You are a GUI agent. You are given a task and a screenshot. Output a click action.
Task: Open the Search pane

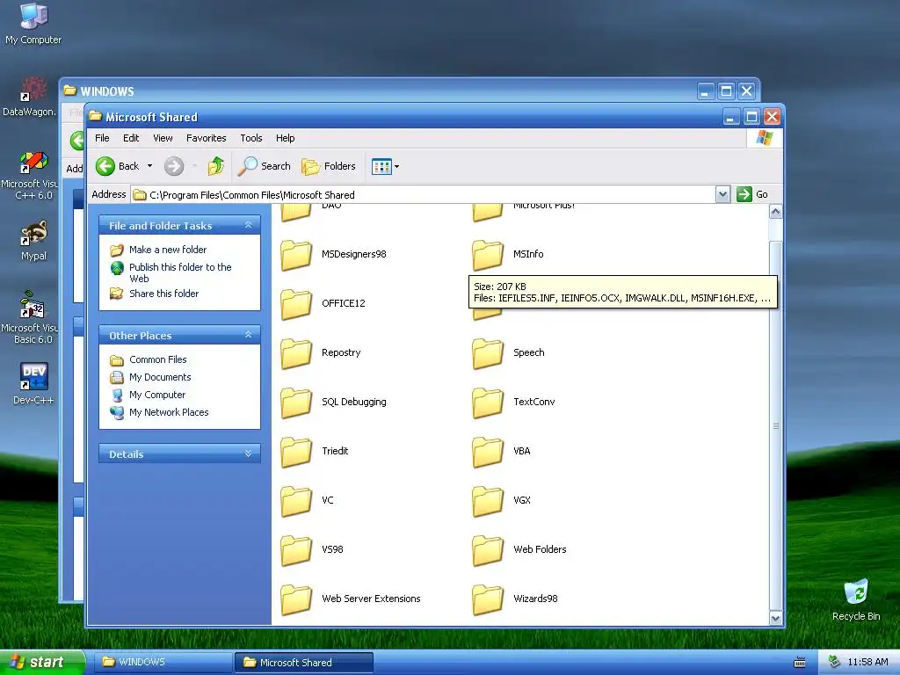265,166
